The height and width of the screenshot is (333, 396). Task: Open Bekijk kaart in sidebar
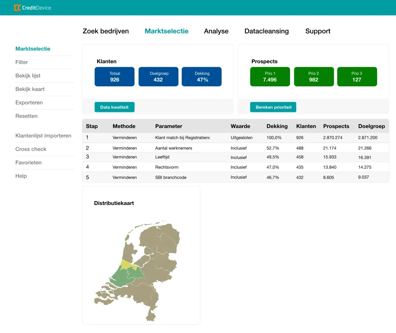pyautogui.click(x=30, y=89)
